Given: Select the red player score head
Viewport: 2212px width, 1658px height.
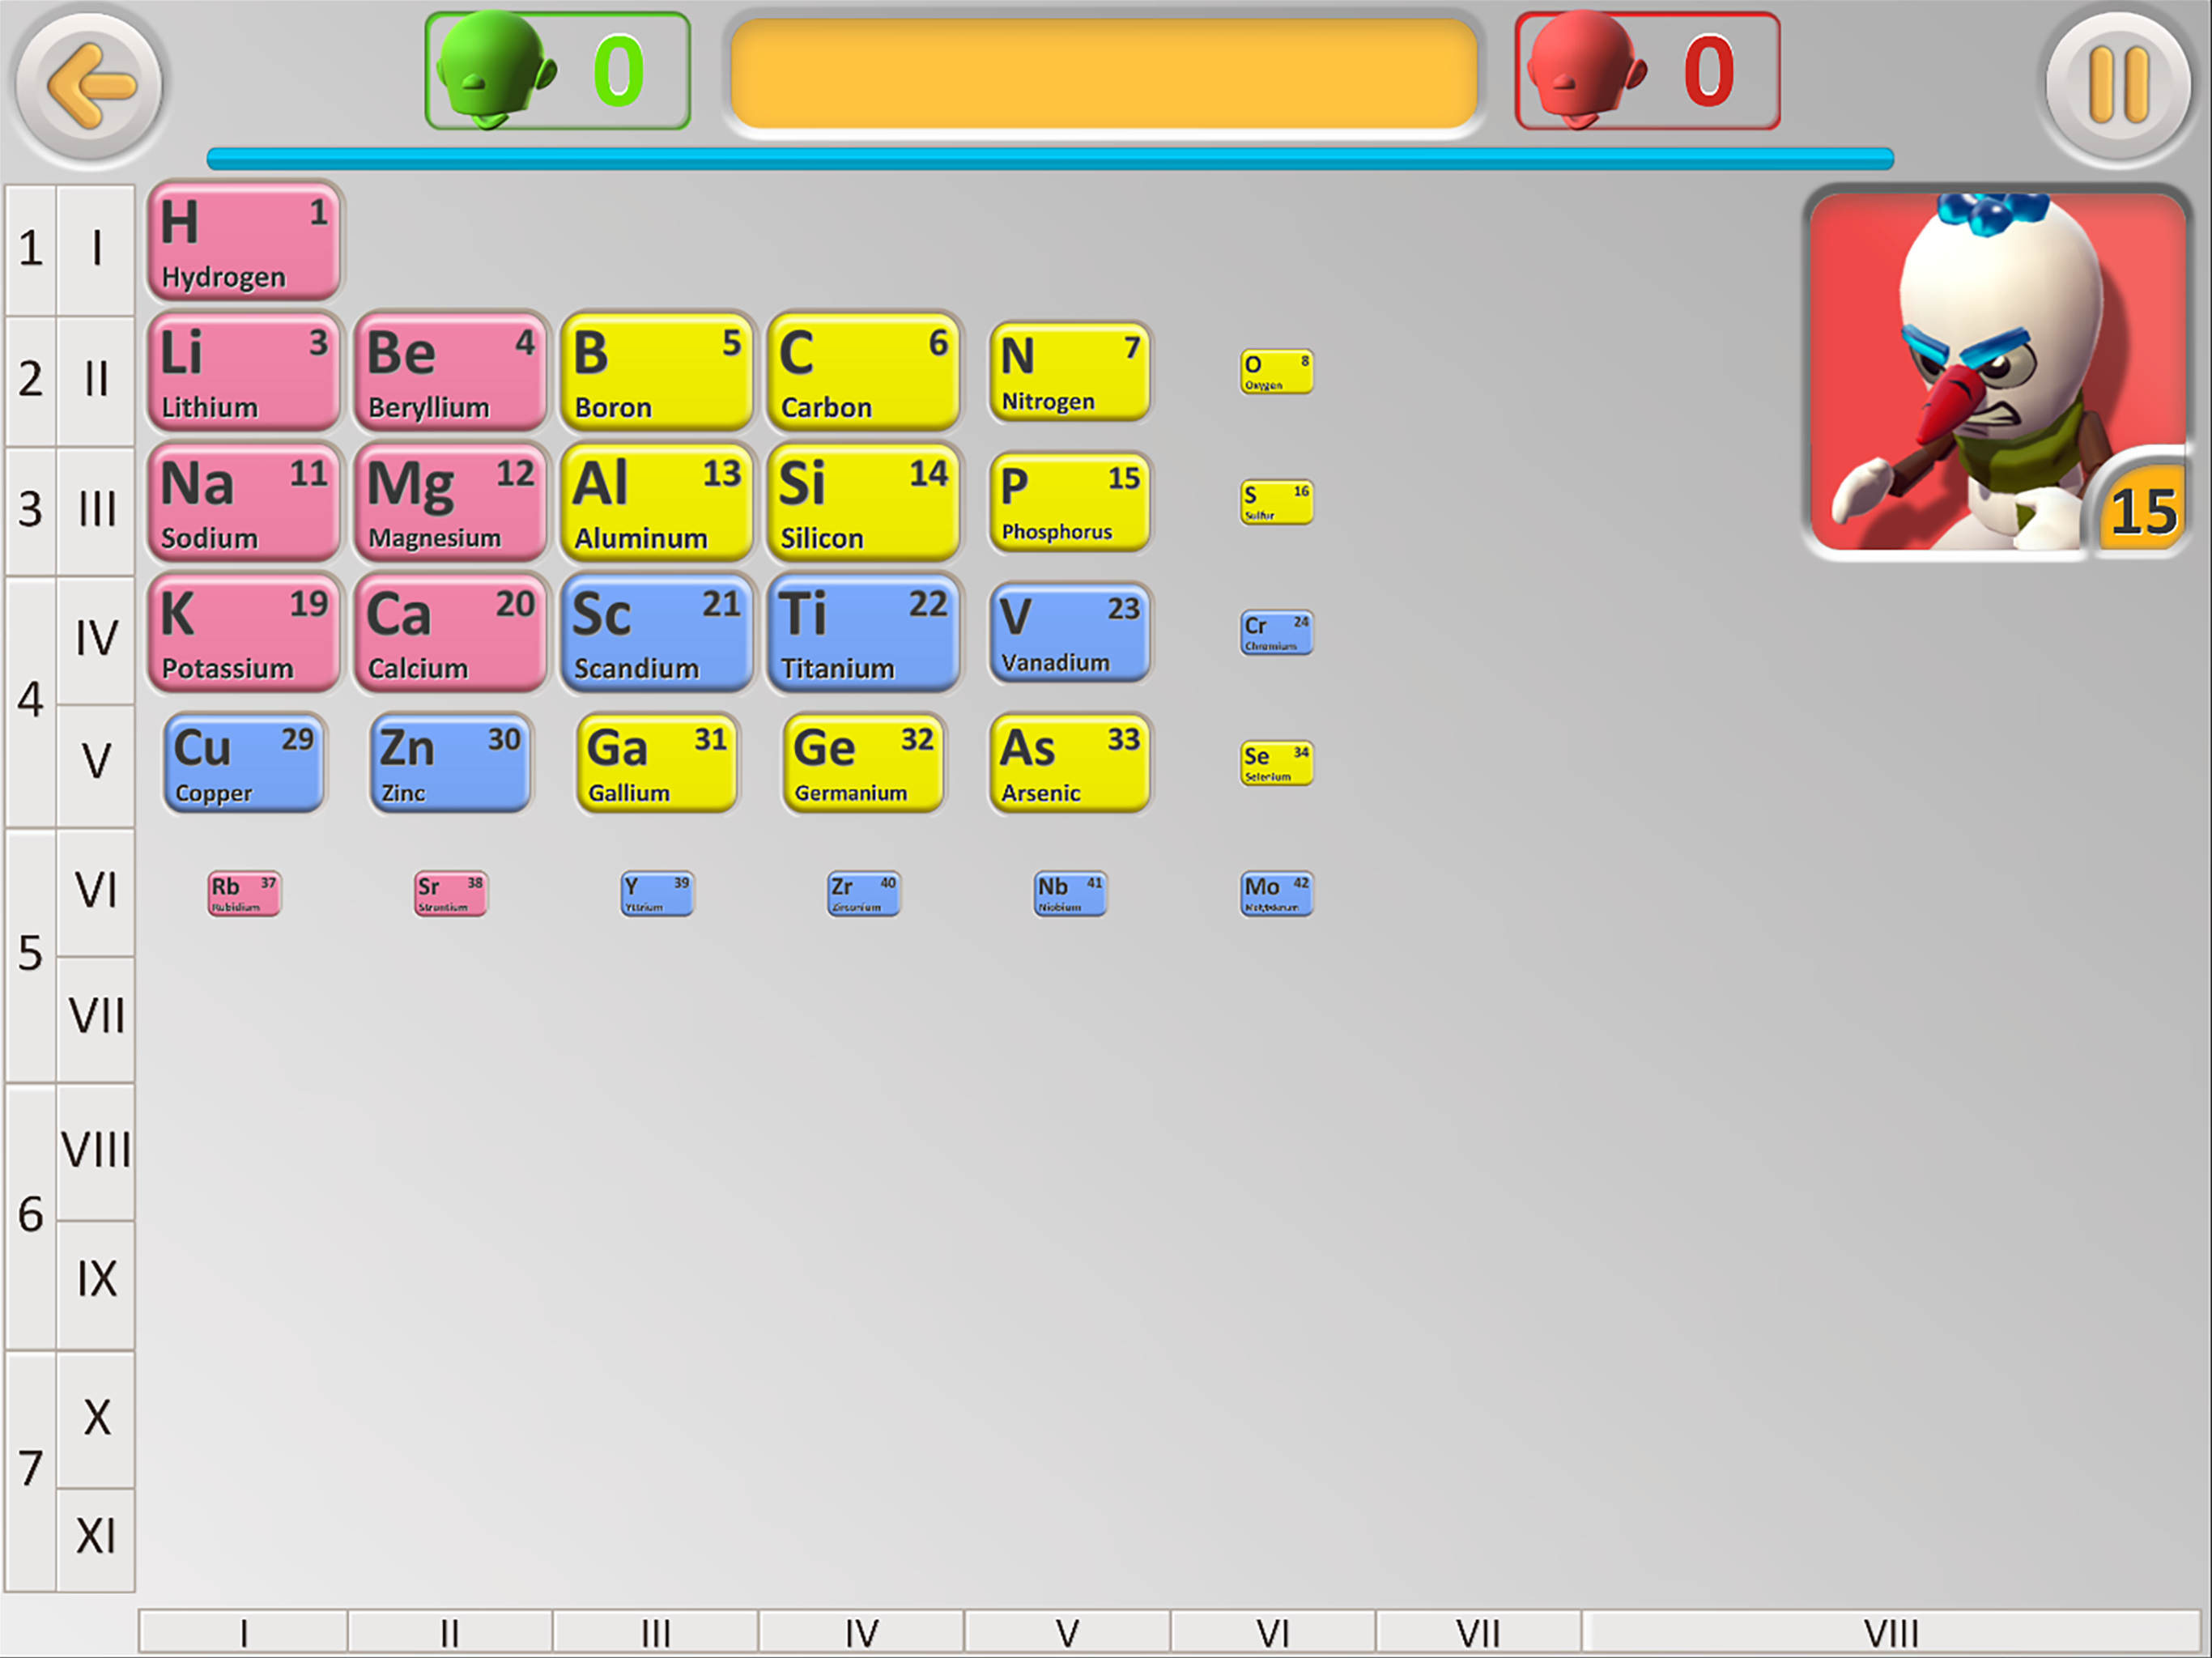Looking at the screenshot, I should (1586, 70).
